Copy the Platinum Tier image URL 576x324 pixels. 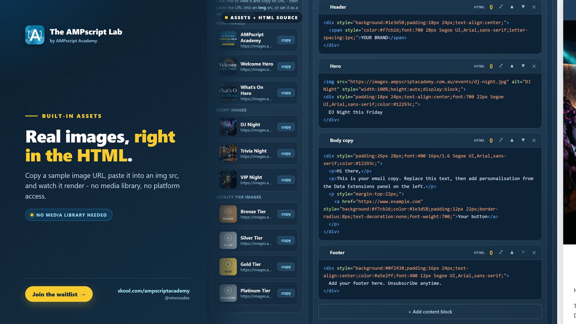click(x=286, y=293)
